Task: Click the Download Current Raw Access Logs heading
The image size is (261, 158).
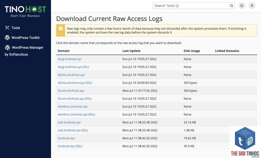Action: [x=109, y=19]
